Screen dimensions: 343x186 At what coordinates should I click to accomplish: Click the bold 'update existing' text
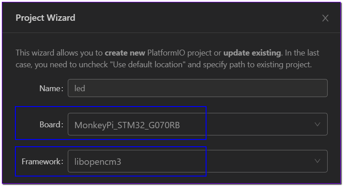pyautogui.click(x=252, y=53)
